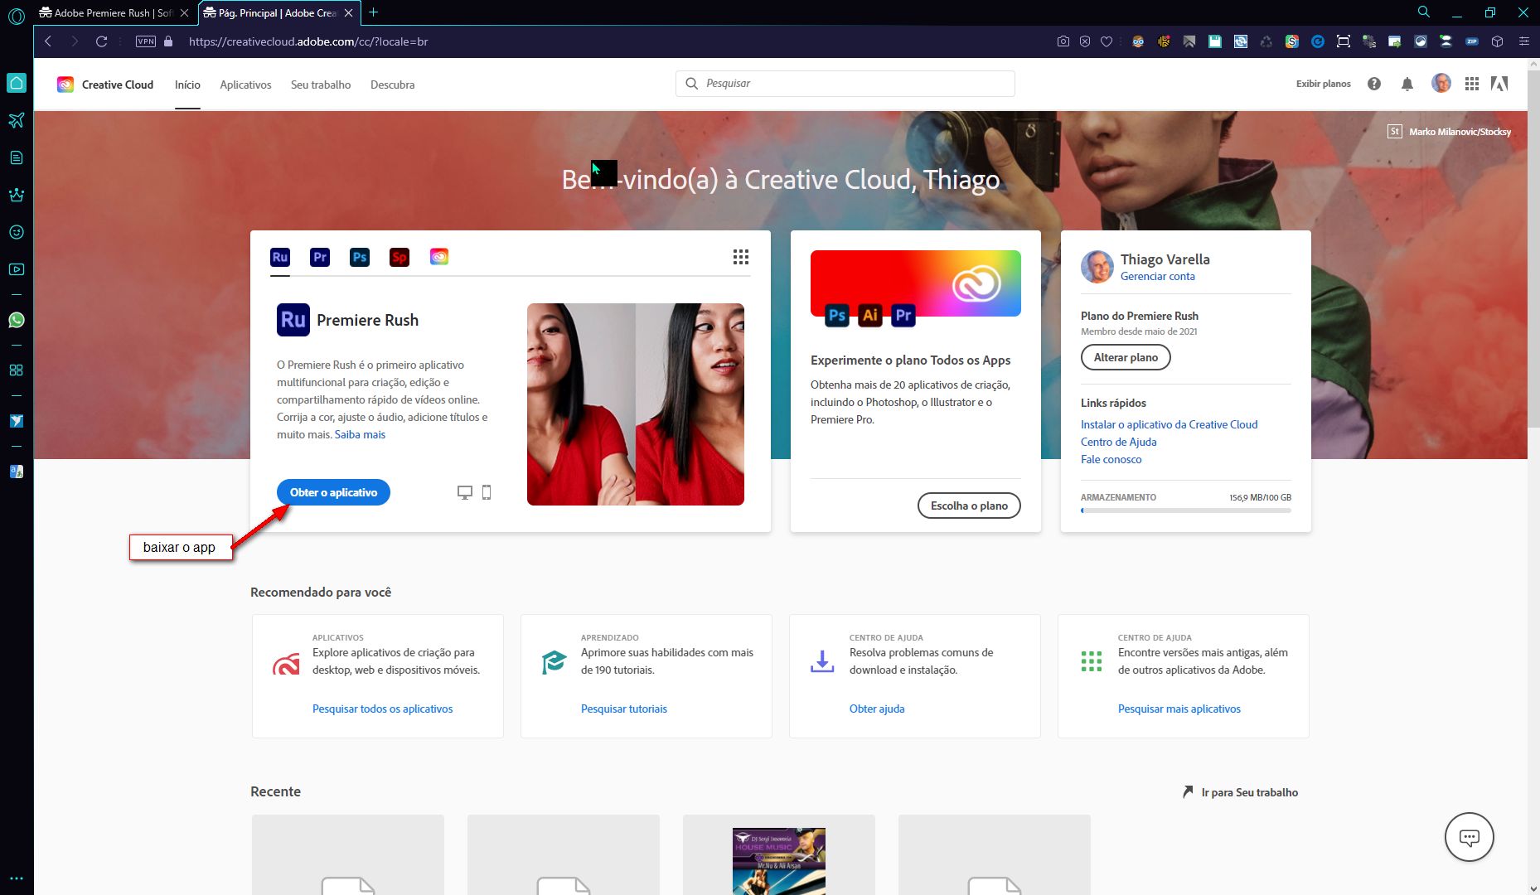Open the Centro de Ajuda link
The height and width of the screenshot is (895, 1540).
(x=1118, y=442)
